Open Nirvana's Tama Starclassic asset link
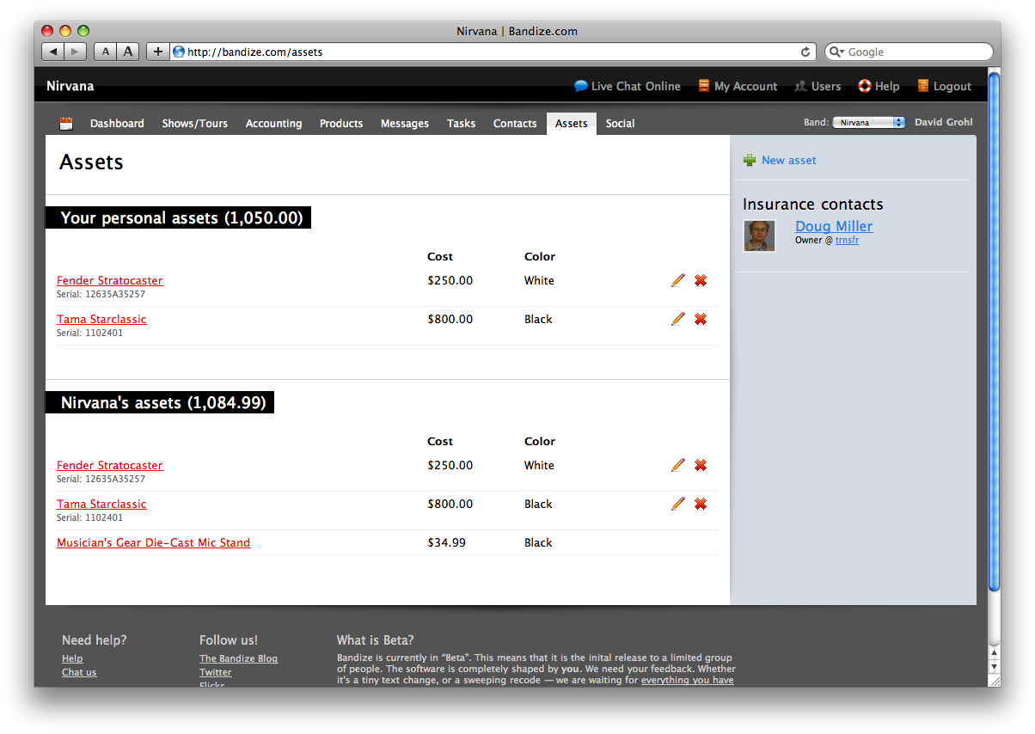 tap(101, 504)
